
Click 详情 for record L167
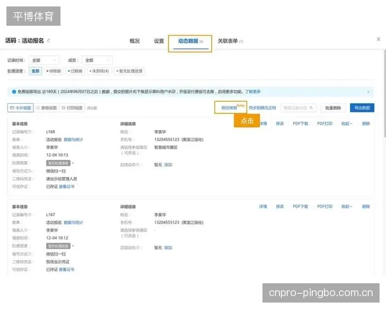(263, 207)
